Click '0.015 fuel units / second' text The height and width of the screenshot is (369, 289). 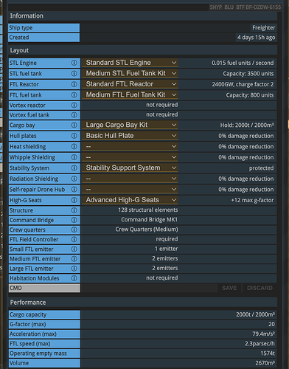(243, 63)
